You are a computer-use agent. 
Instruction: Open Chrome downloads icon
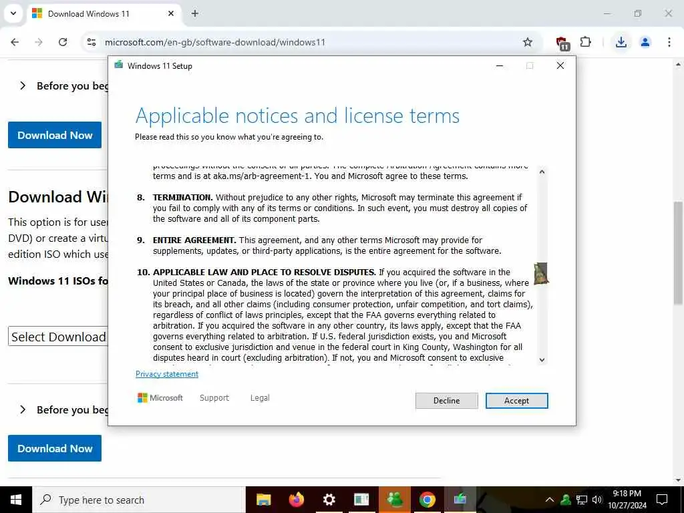click(621, 42)
